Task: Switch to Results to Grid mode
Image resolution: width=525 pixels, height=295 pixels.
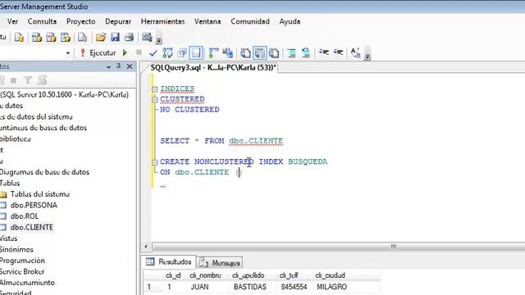Action: 260,52
